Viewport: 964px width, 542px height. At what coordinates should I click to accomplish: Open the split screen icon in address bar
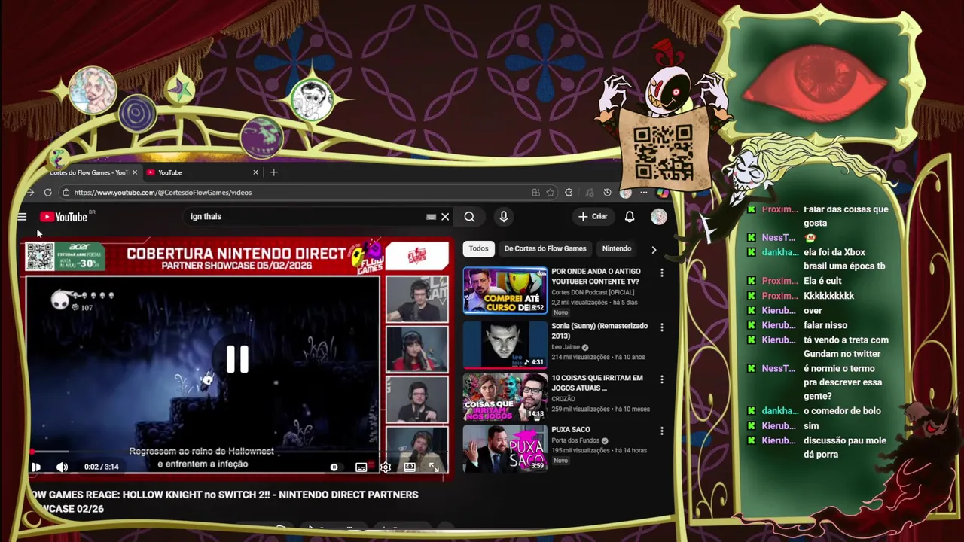coord(535,193)
